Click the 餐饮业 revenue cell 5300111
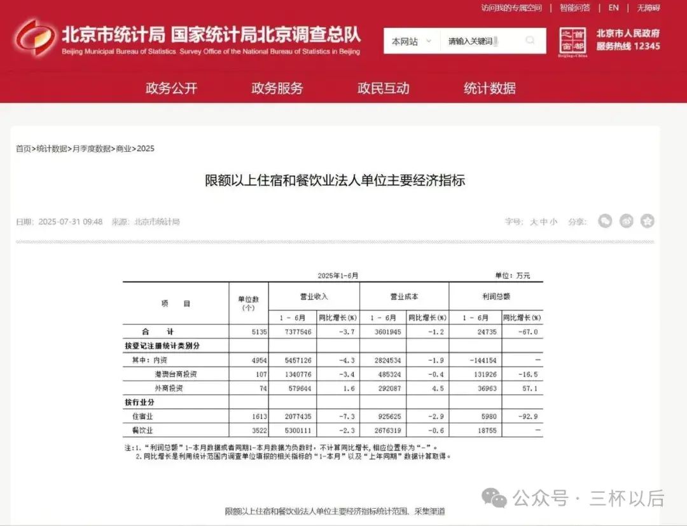 298,431
